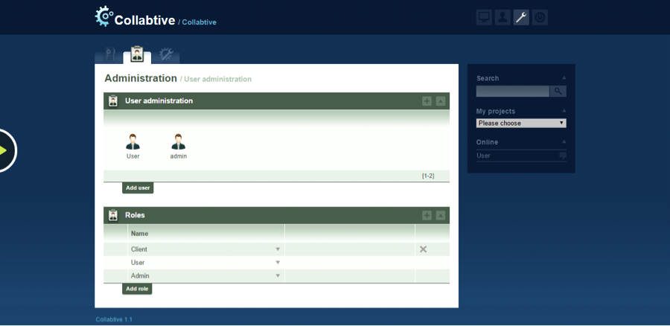Collapse the Online sidebar section
The image size is (670, 326).
[x=564, y=141]
